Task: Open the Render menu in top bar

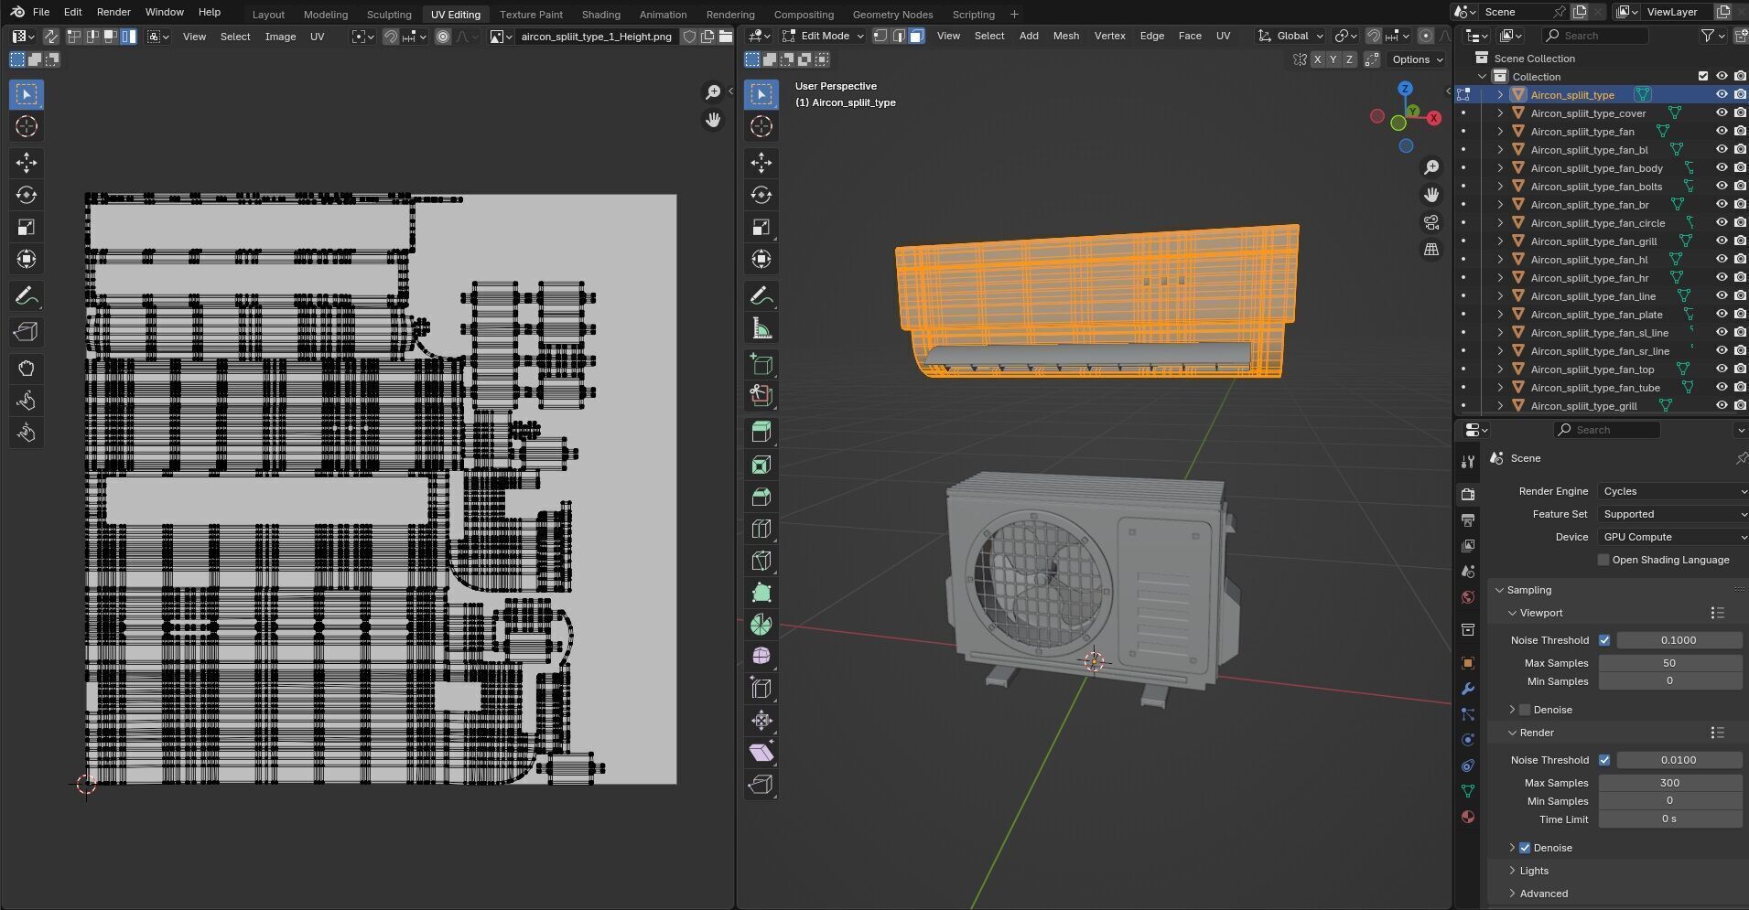Action: click(113, 12)
